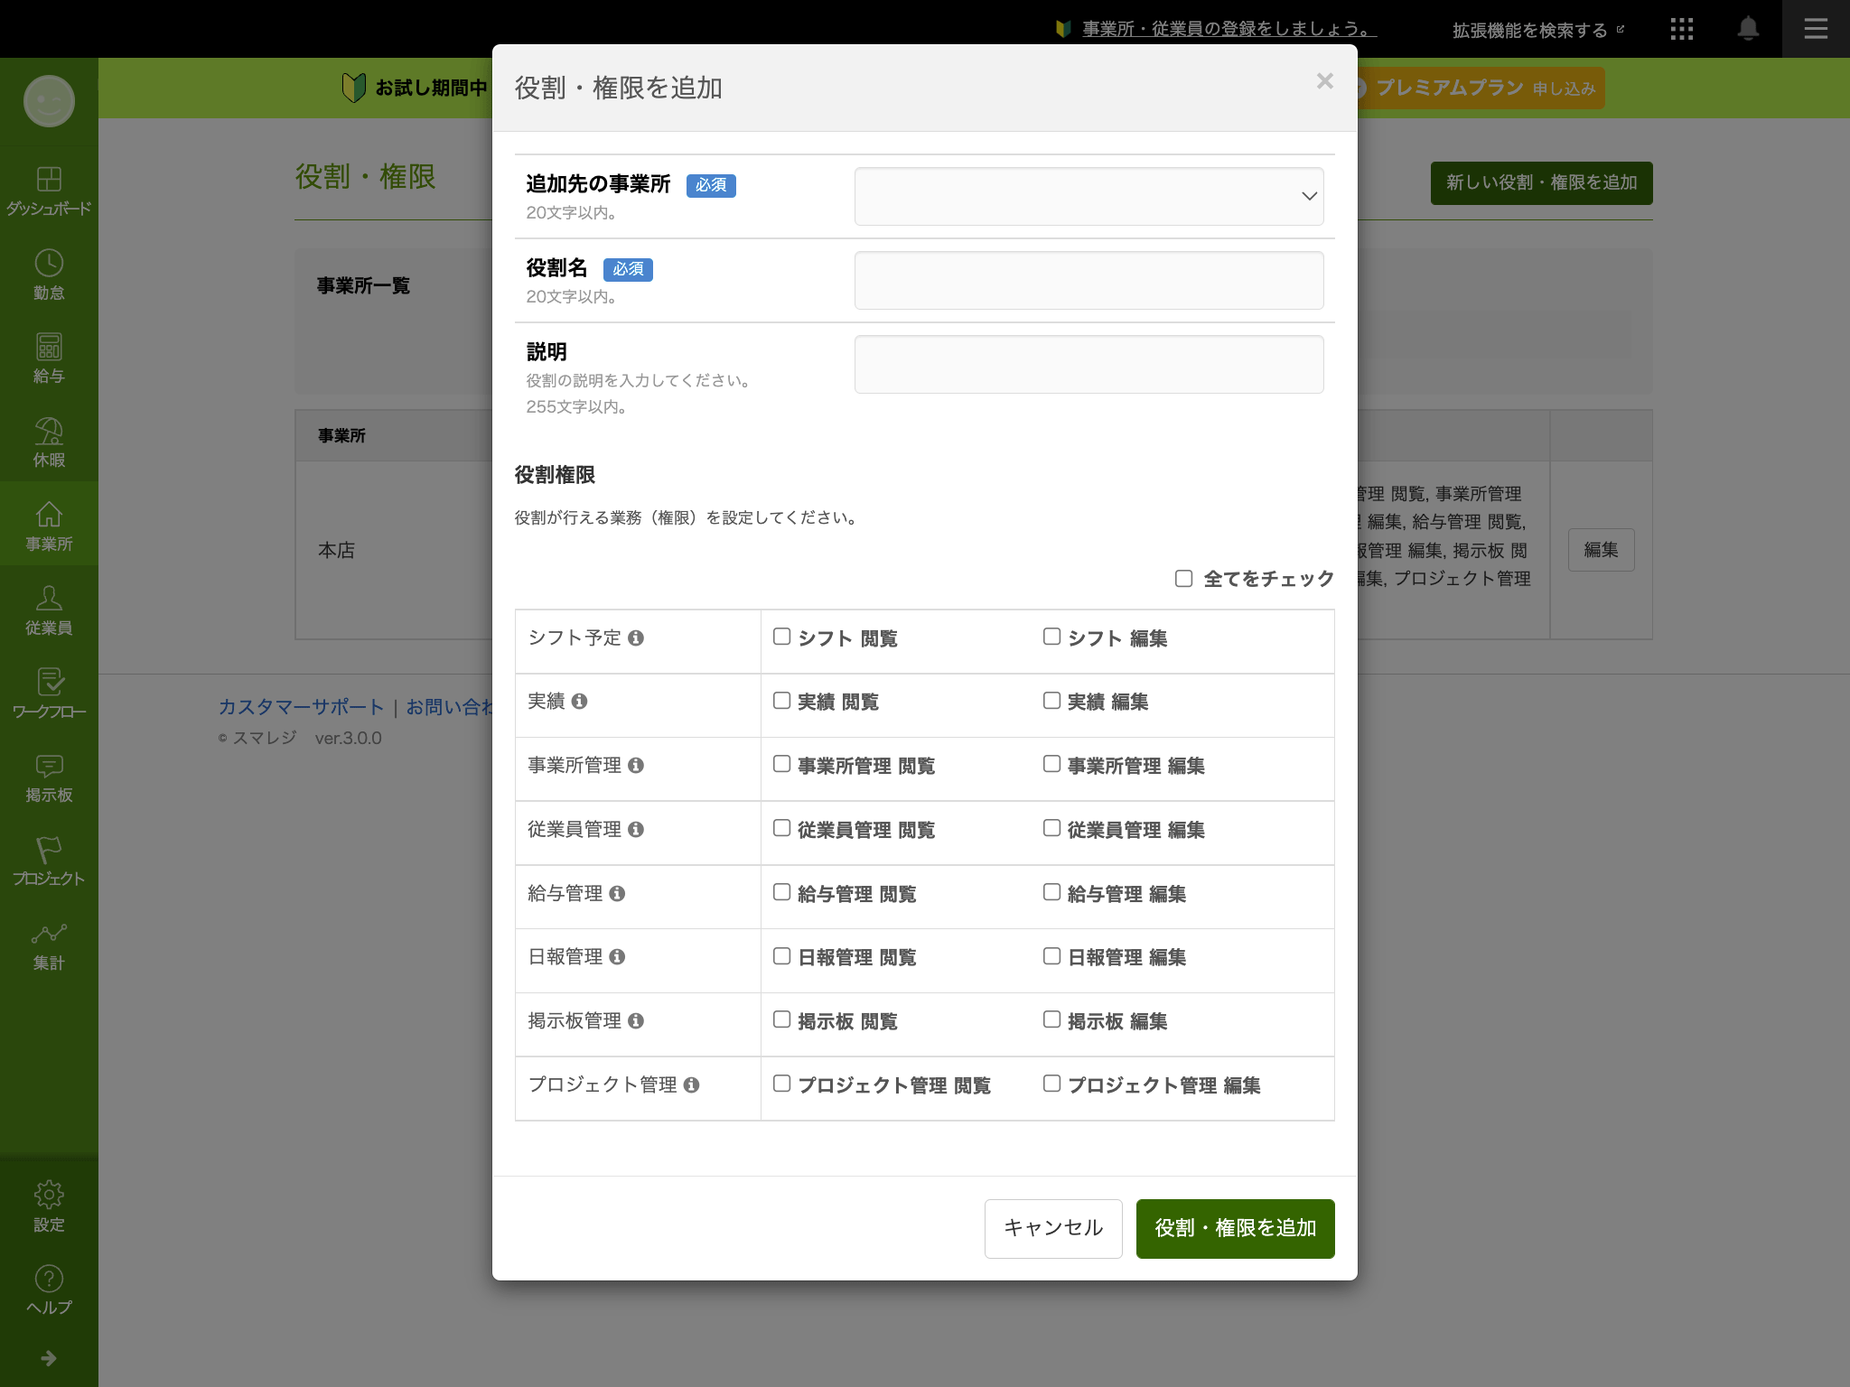Open the 事業所・従業員の登録をしましょう link
Screen dimensions: 1850x1387
[x=1229, y=29]
